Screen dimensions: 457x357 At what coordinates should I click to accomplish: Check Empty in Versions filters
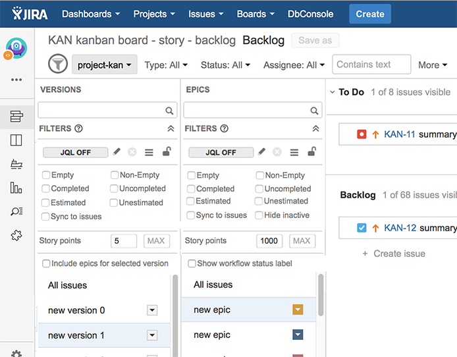pyautogui.click(x=45, y=175)
